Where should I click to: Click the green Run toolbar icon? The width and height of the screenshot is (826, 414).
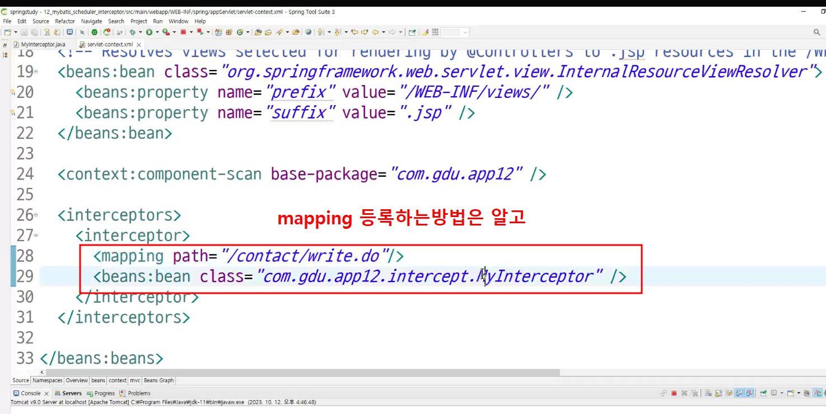tap(149, 32)
